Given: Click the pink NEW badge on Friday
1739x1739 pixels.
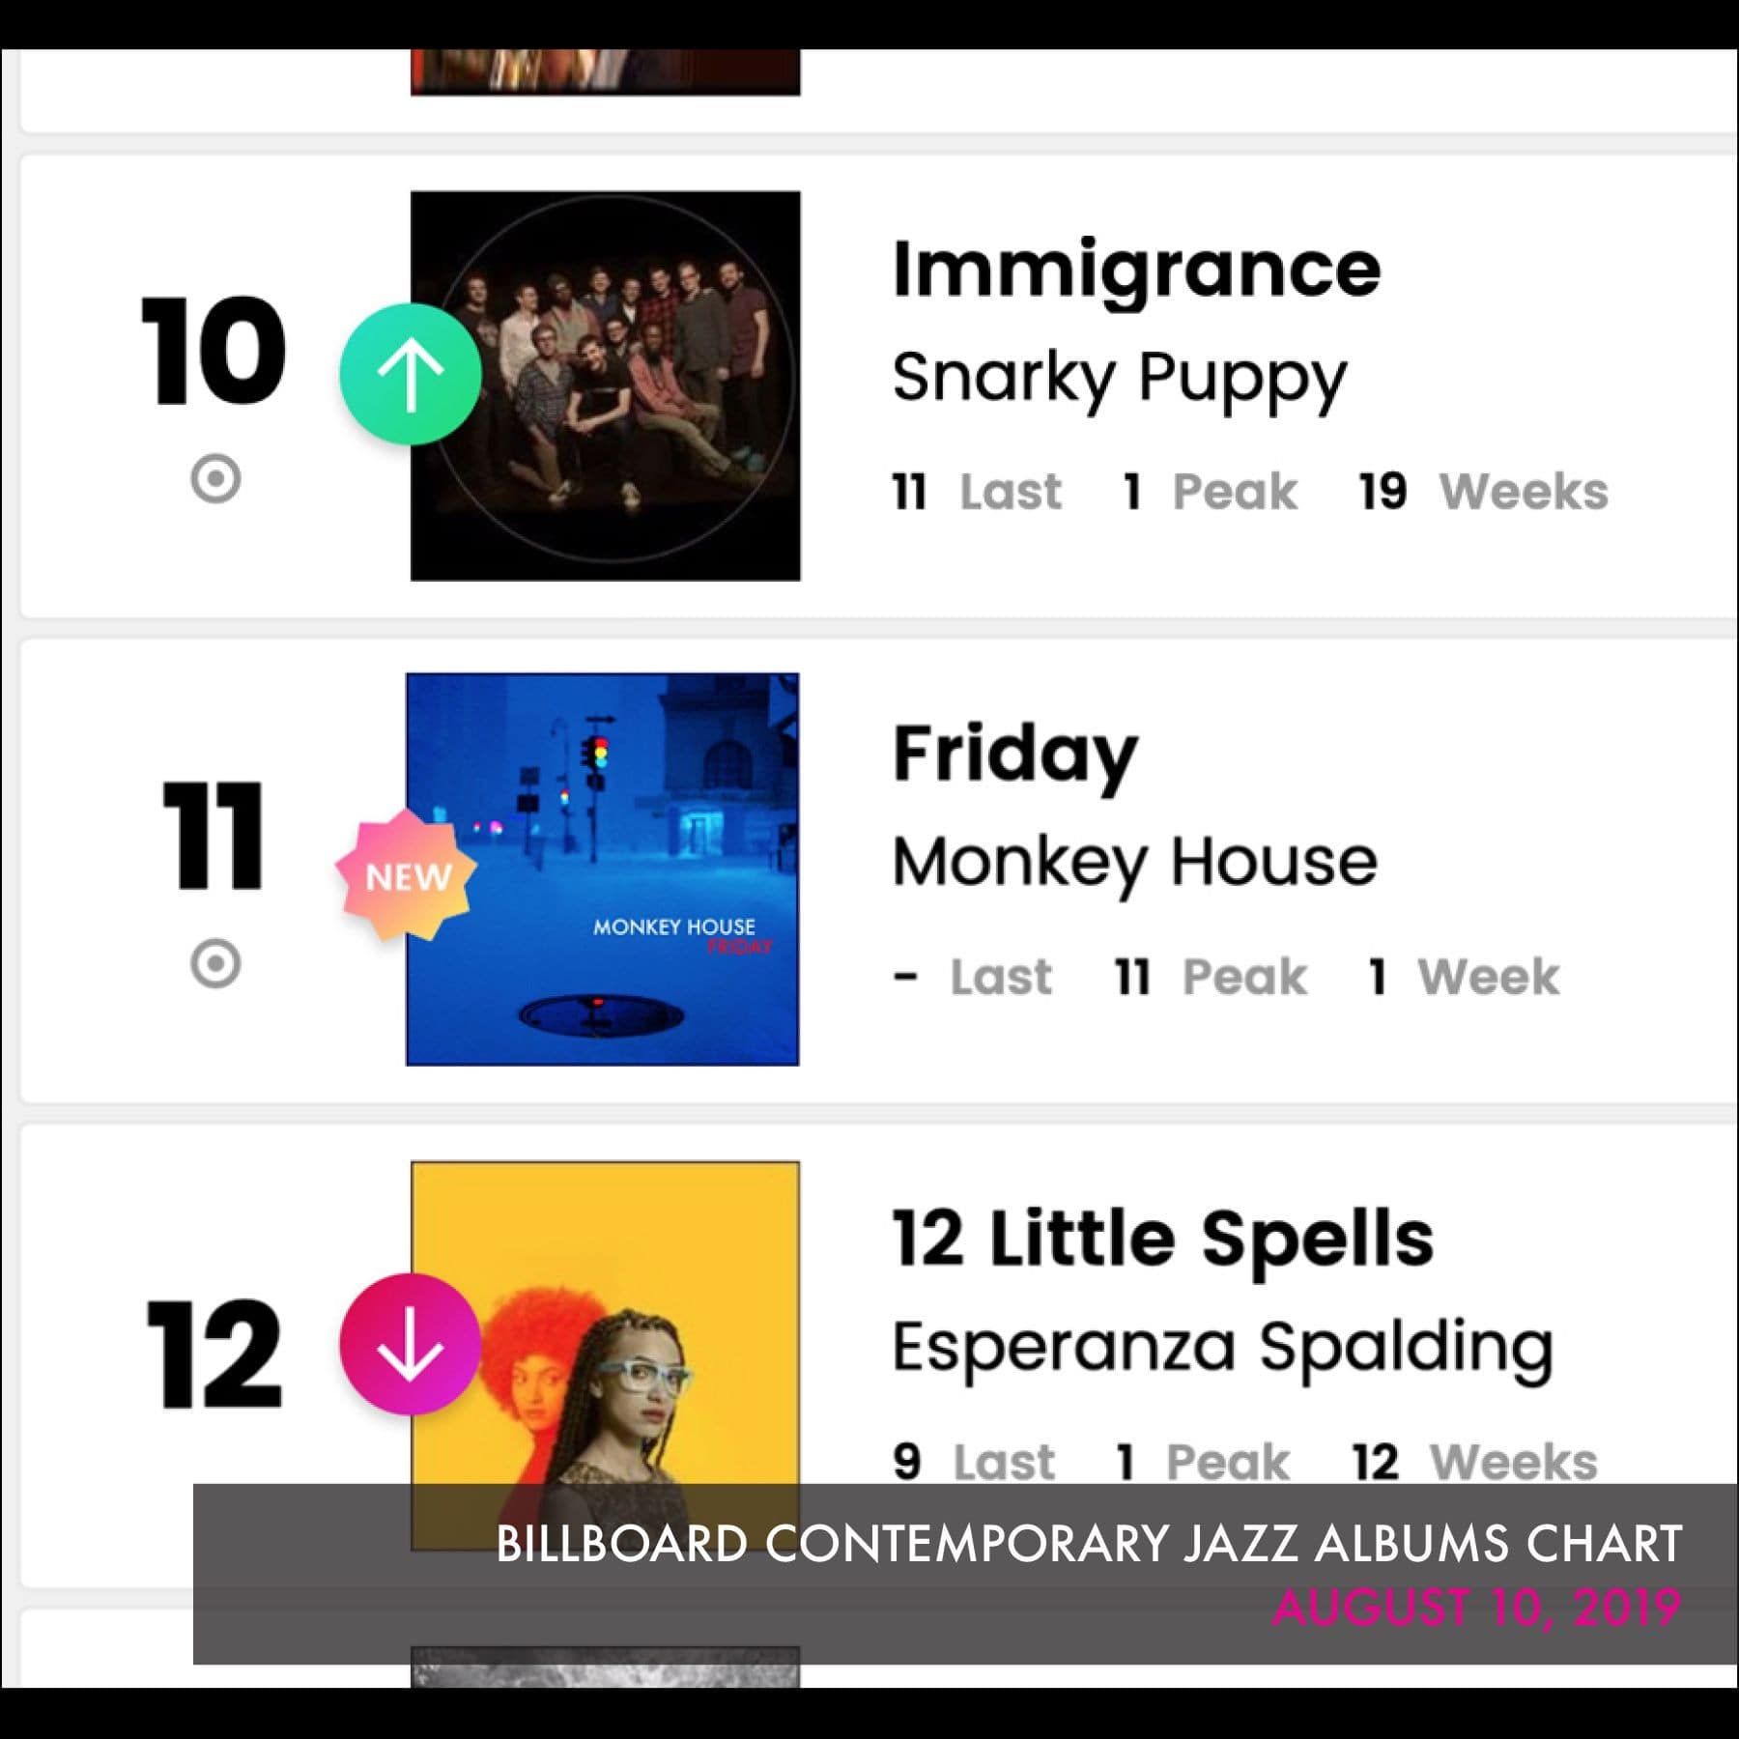Looking at the screenshot, I should [407, 875].
